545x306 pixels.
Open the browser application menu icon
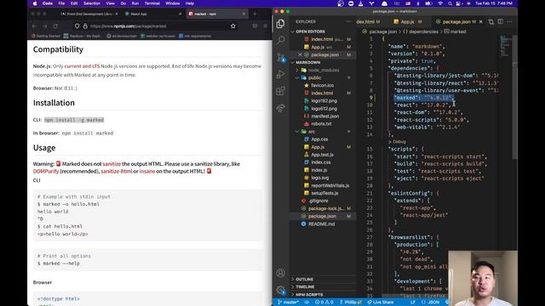(x=265, y=26)
